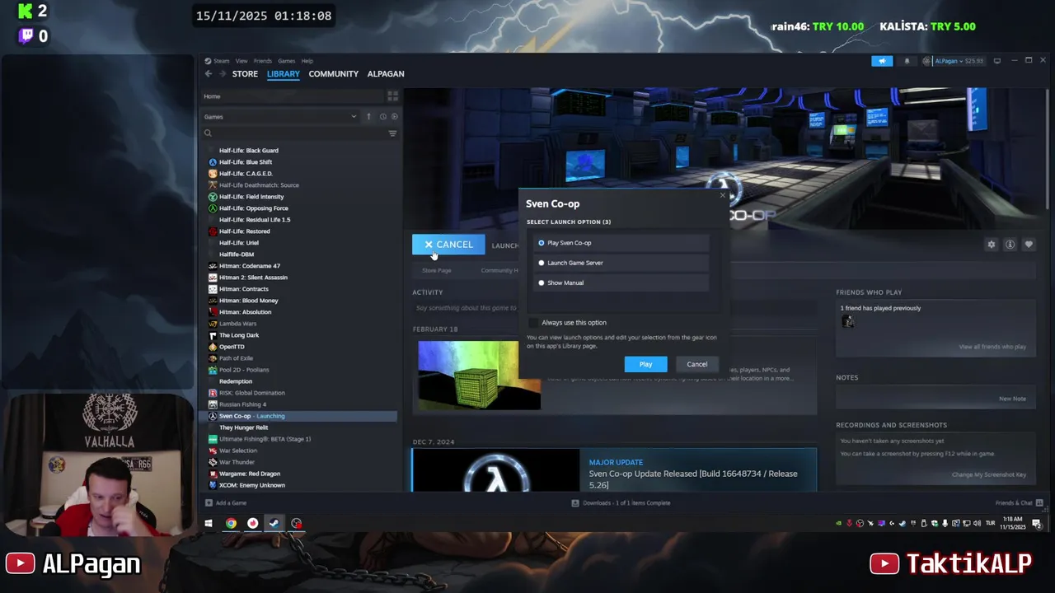
Task: Go to the STORE tab
Action: coord(245,74)
